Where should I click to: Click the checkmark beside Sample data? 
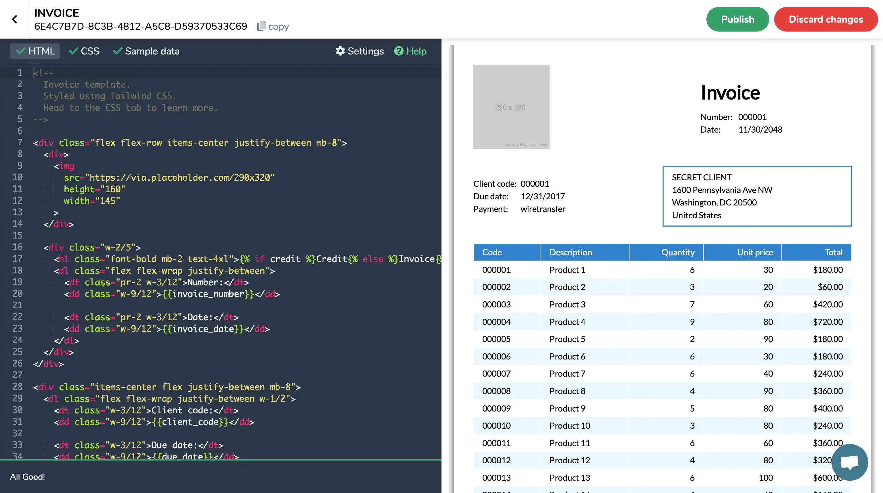coord(117,51)
